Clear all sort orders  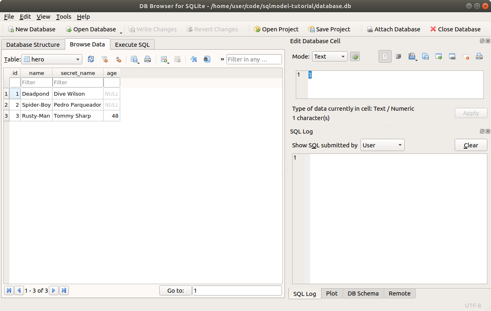pyautogui.click(x=119, y=59)
